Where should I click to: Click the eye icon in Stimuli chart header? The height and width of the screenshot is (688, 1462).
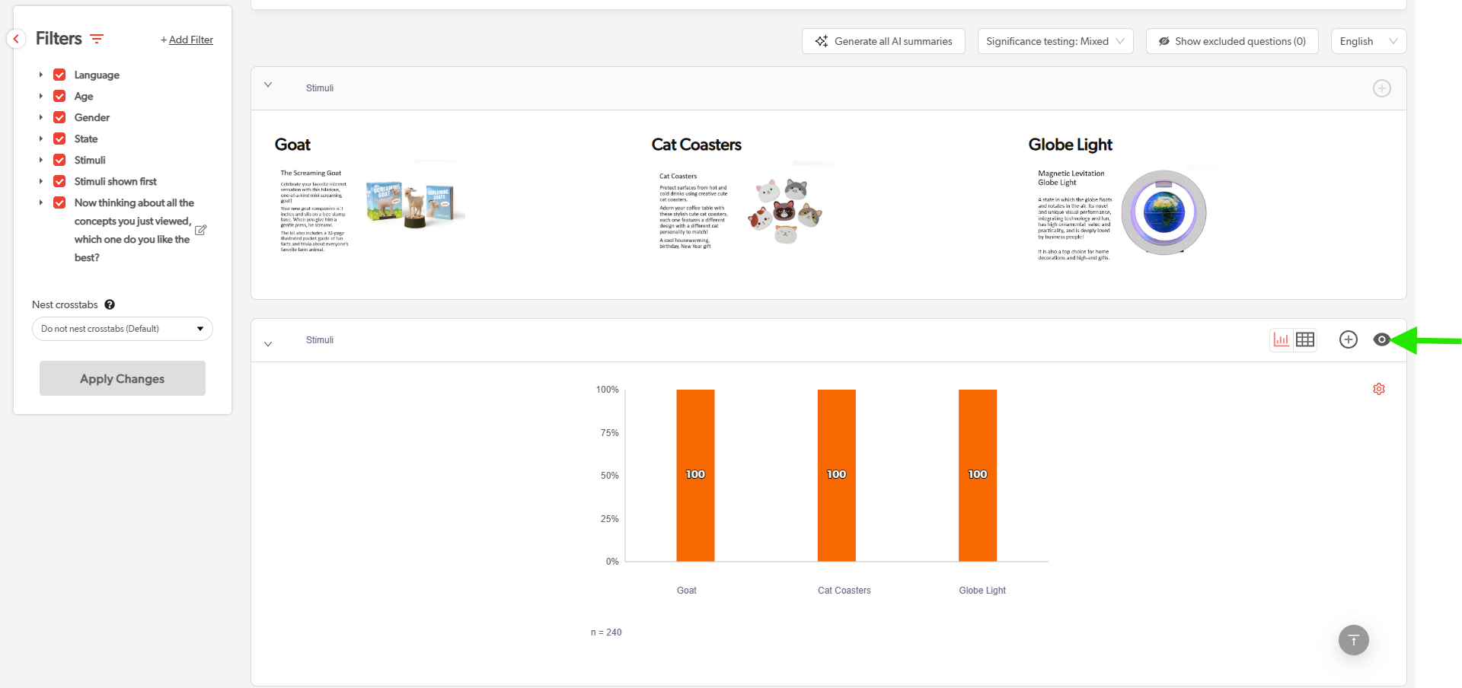tap(1381, 339)
